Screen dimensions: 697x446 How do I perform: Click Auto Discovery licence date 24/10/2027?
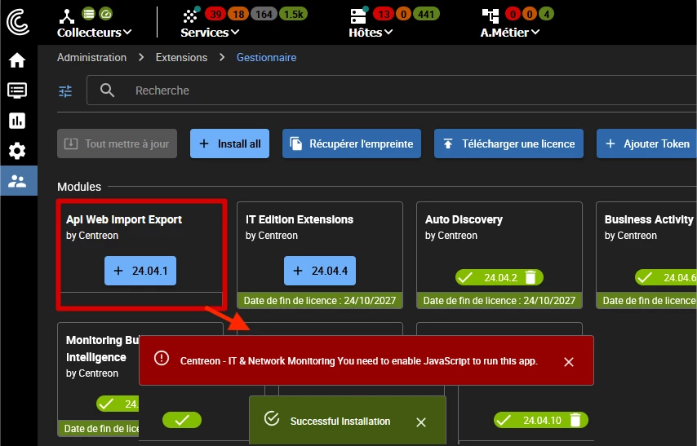click(499, 300)
